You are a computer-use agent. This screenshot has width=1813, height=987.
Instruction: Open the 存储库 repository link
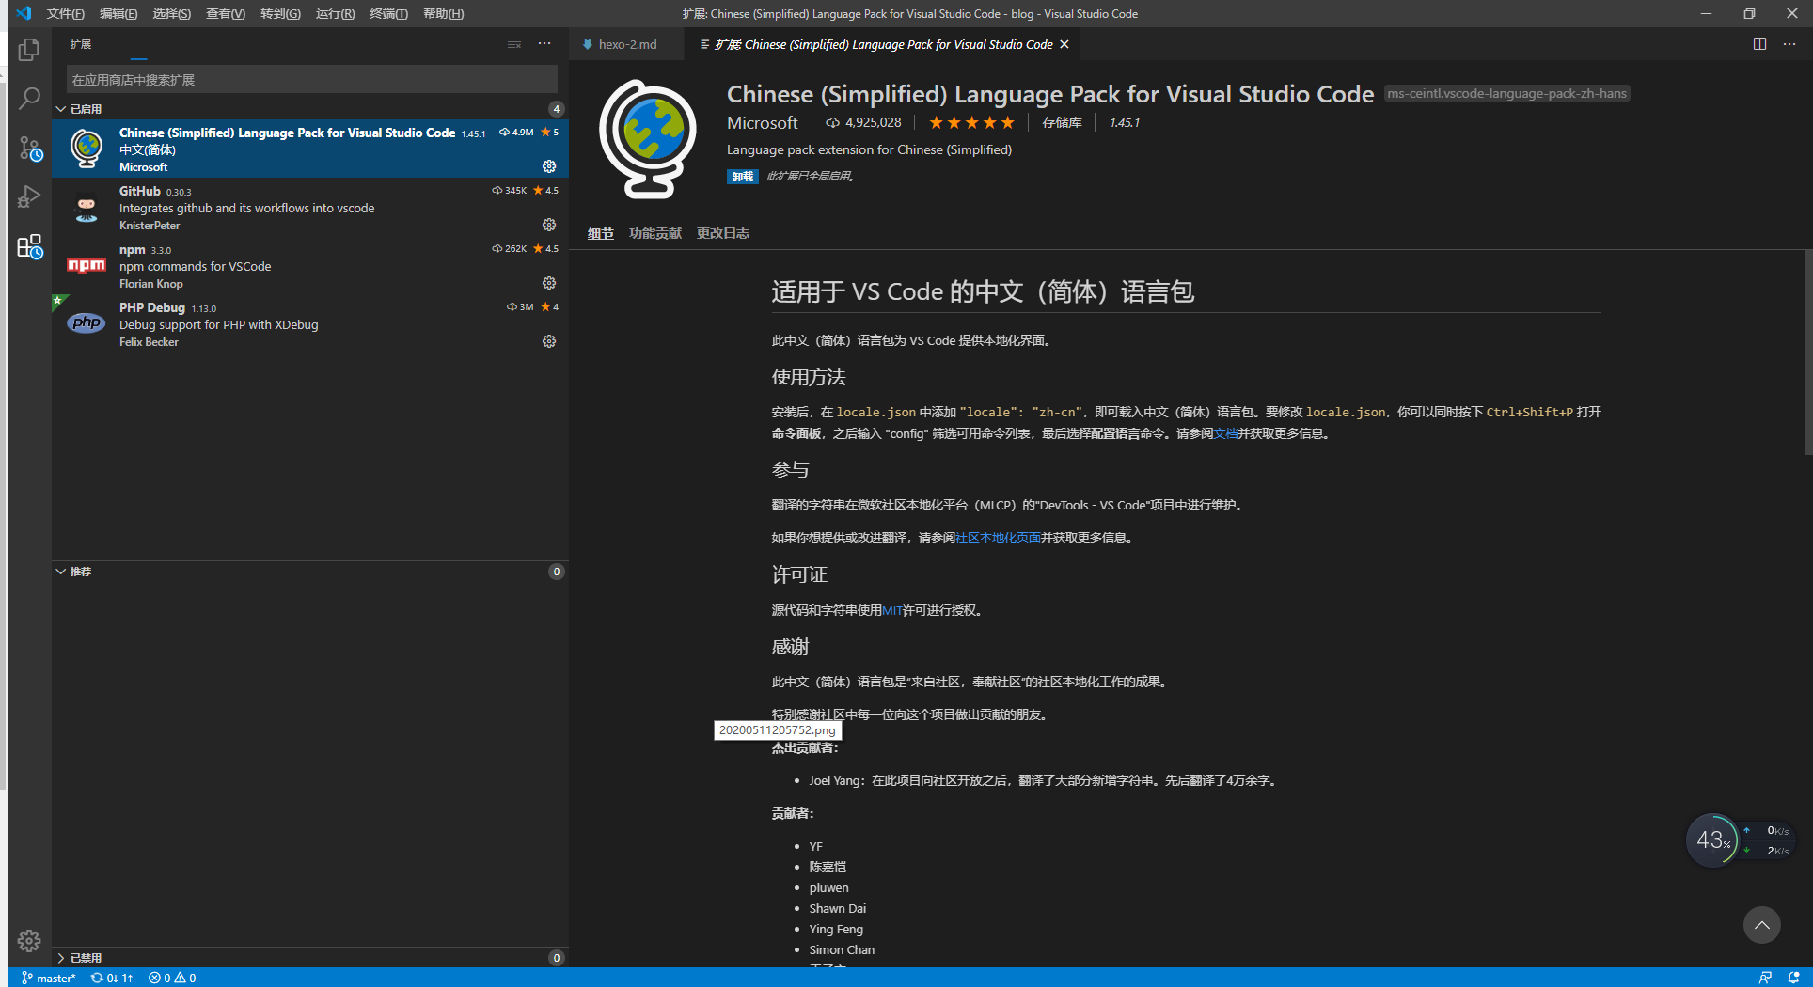pos(1062,122)
